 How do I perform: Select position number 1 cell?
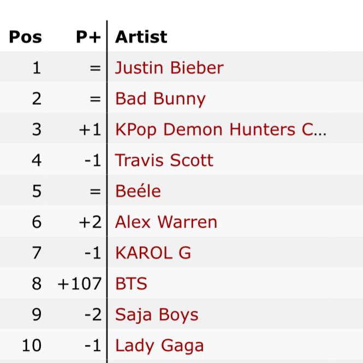click(37, 68)
